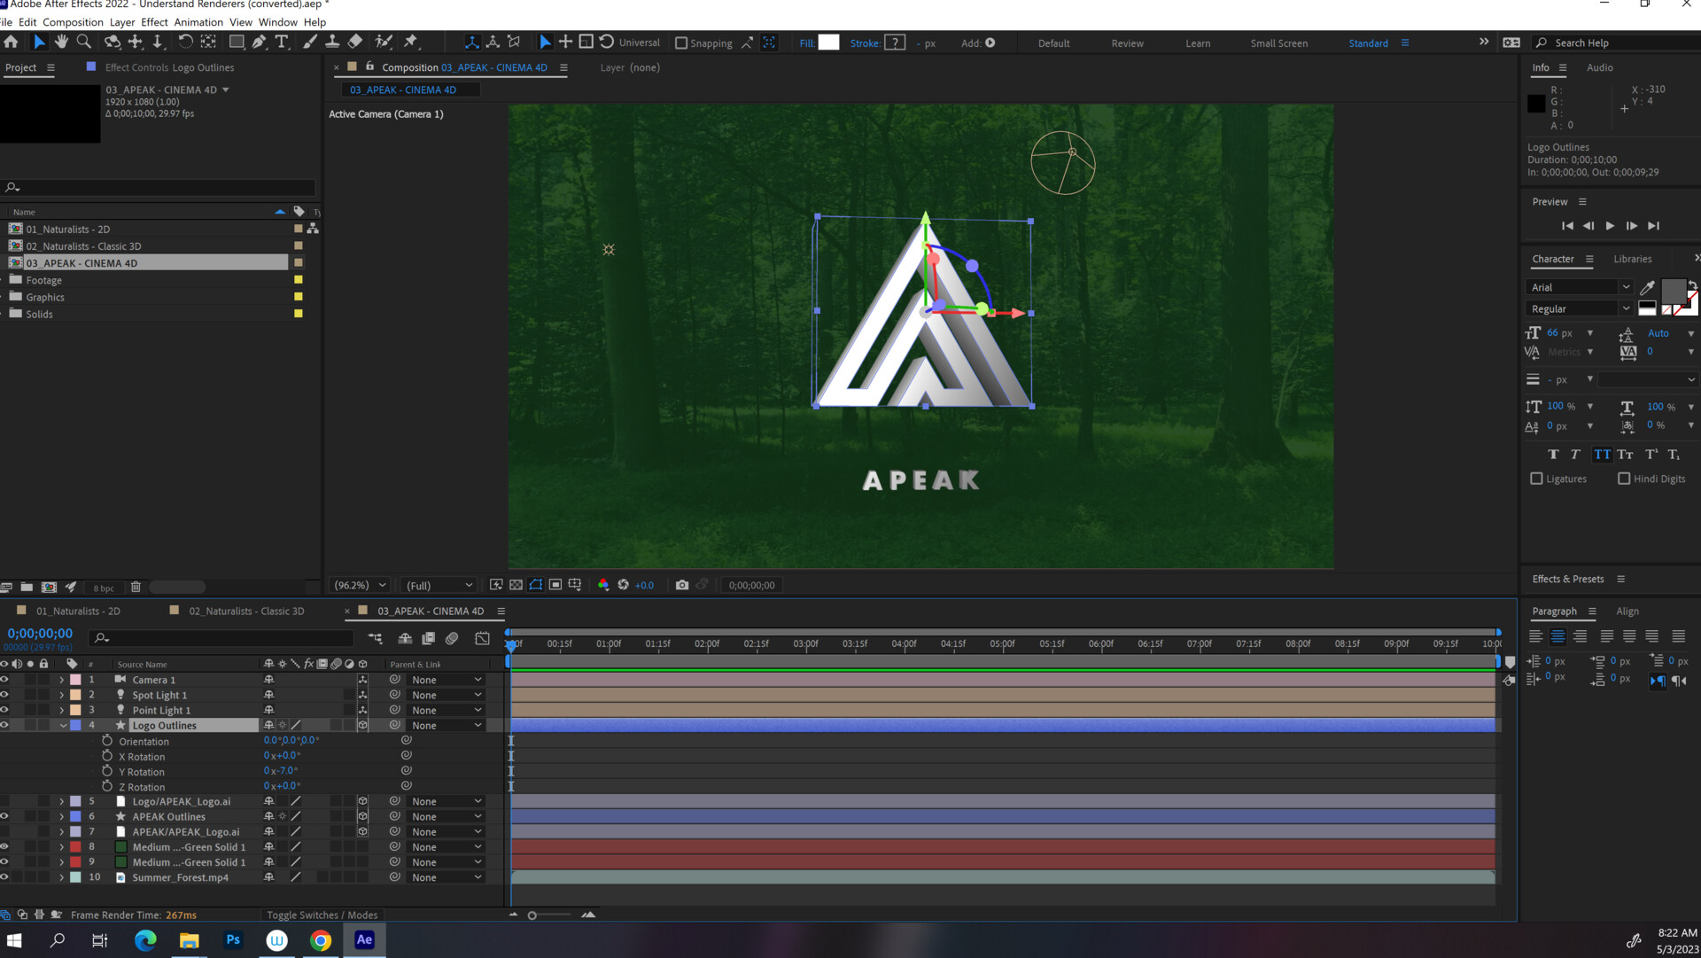
Task: Select the Hand tool
Action: (x=61, y=42)
